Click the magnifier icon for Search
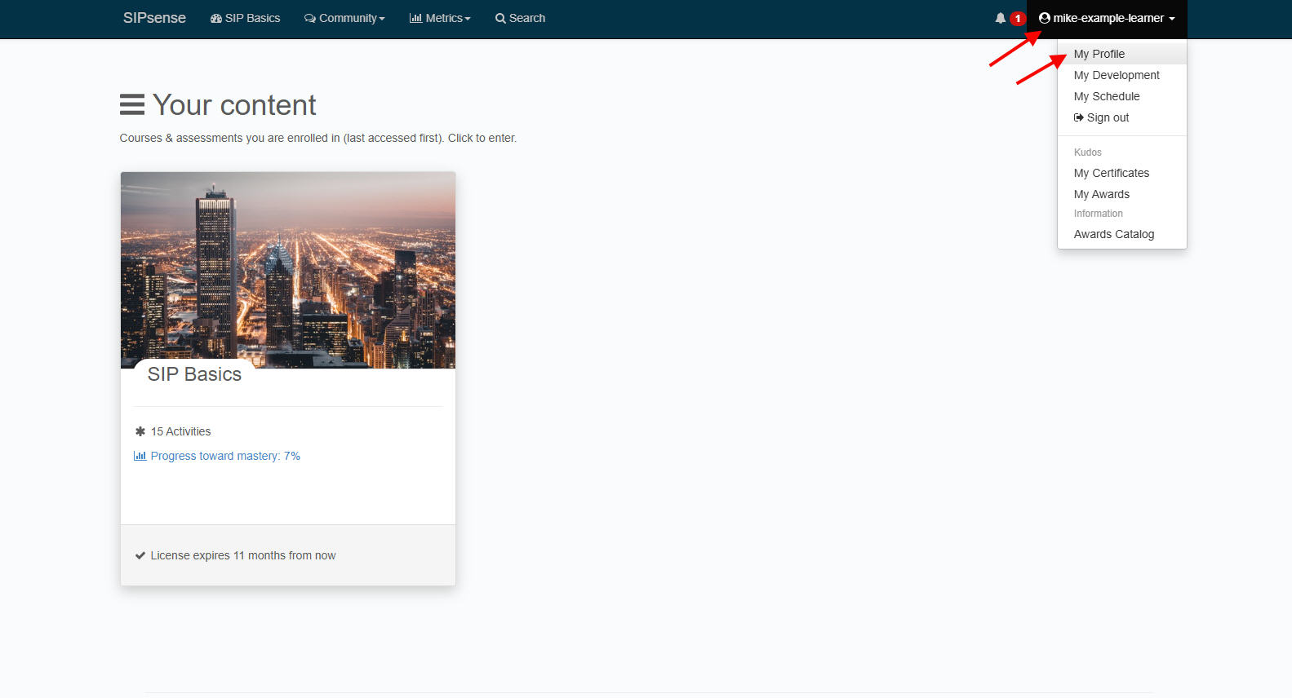Image resolution: width=1292 pixels, height=698 pixels. [500, 18]
